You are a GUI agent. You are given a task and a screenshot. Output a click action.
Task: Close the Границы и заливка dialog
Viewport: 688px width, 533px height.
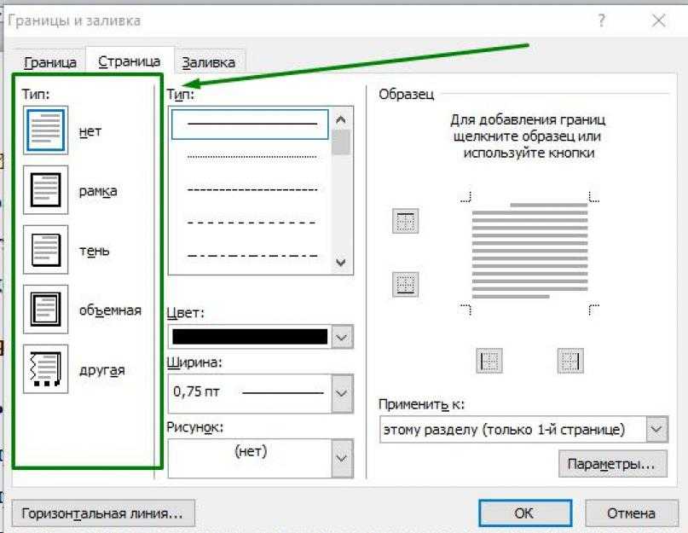[659, 20]
